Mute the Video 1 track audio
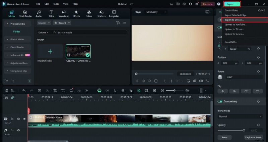The width and height of the screenshot is (268, 142). click(x=18, y=119)
